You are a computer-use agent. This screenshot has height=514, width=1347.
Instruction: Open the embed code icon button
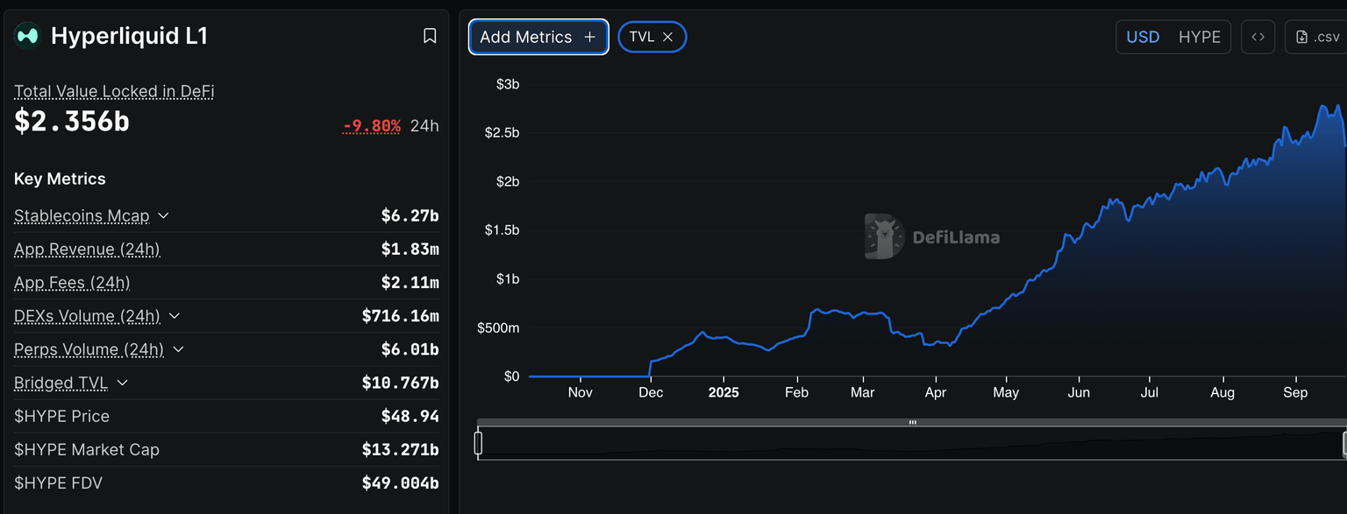tap(1258, 37)
